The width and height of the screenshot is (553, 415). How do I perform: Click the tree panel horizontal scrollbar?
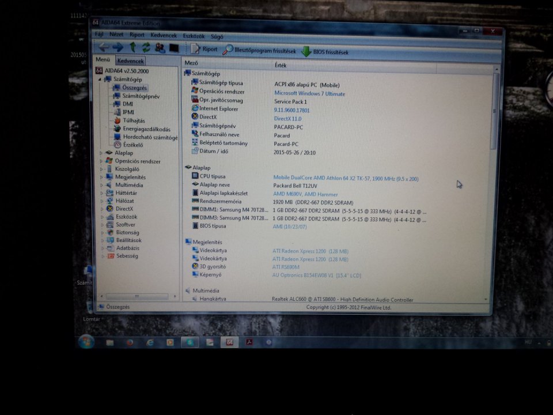click(x=138, y=296)
